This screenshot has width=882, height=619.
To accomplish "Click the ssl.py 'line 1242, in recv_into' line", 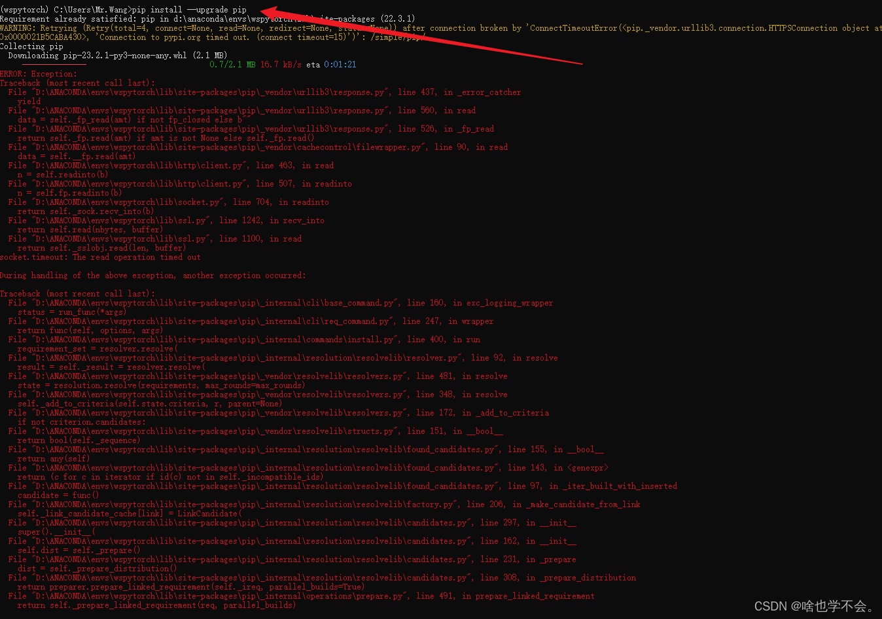I will [x=167, y=221].
